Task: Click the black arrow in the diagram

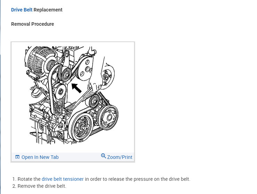Action: (77, 88)
